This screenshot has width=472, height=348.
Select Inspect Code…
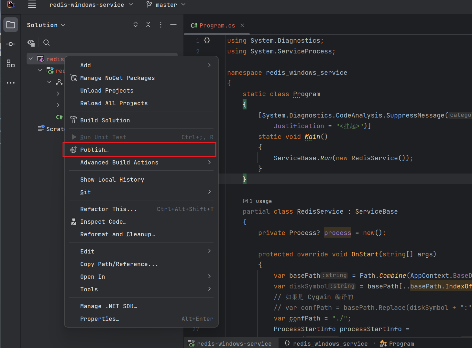tap(141, 221)
